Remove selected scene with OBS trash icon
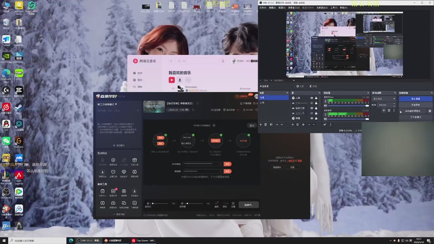434x244 pixels. pos(266,125)
